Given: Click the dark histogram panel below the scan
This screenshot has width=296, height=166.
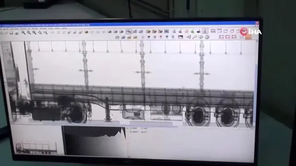Looking at the screenshot, I should tap(94, 141).
